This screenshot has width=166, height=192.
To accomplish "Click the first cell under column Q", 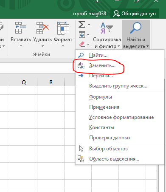I will [24, 90].
